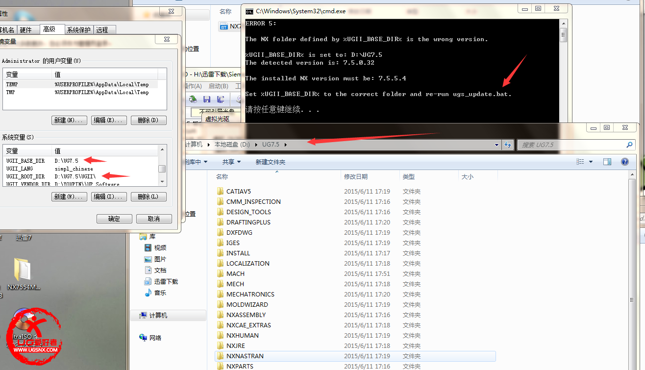This screenshot has height=370, width=645.
Task: Click 编辑(E)... for user variables
Action: click(x=109, y=120)
